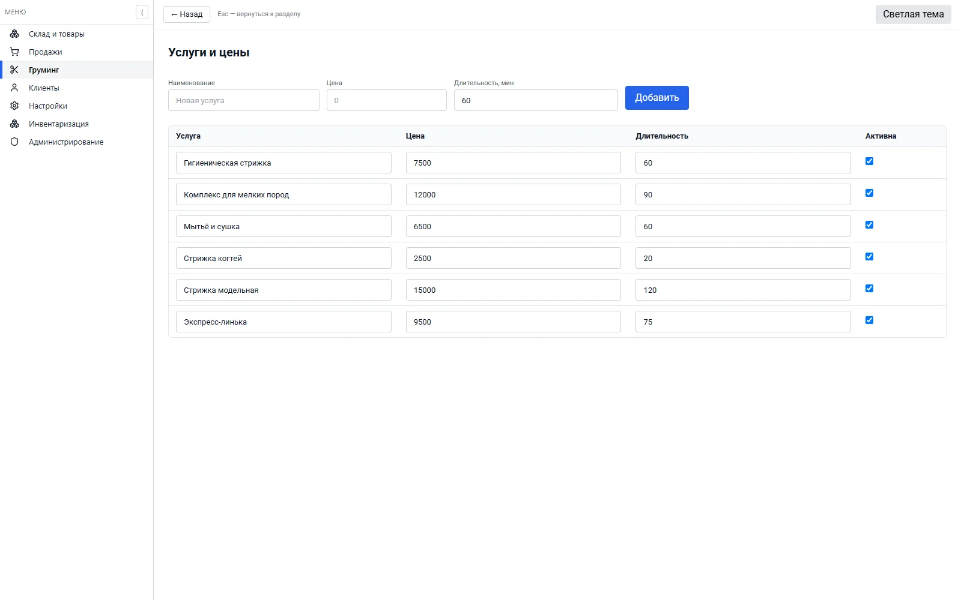Toggle Активна checkbox for Стрижка когтей
Screen dimensions: 961x600
point(869,257)
